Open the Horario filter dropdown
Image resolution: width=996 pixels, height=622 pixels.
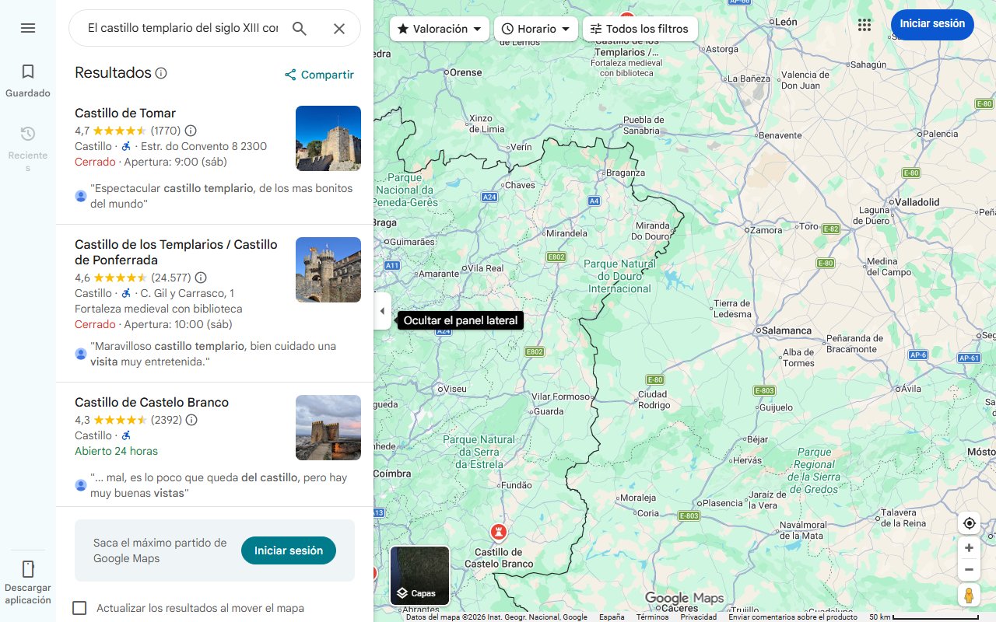[536, 29]
